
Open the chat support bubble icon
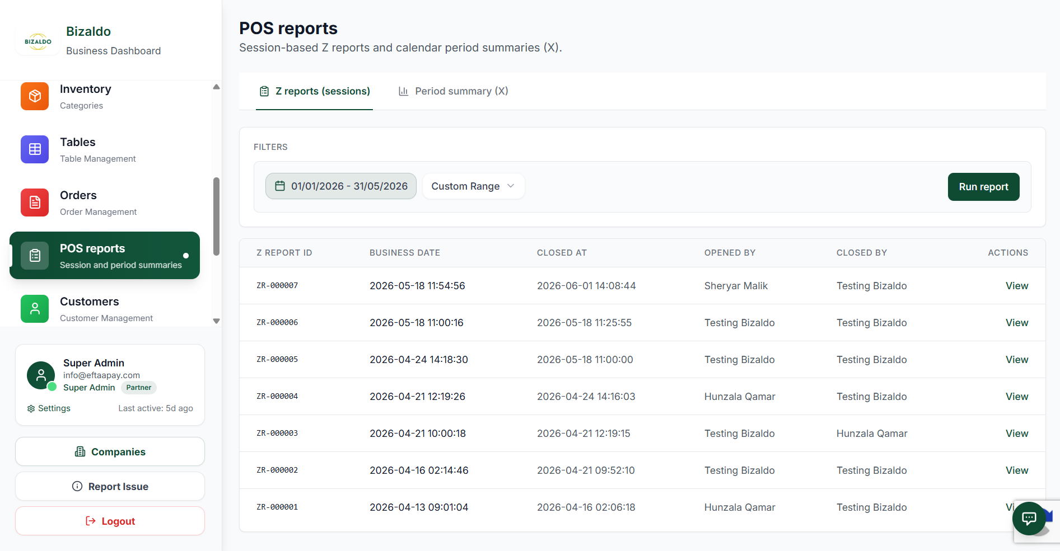1029,519
